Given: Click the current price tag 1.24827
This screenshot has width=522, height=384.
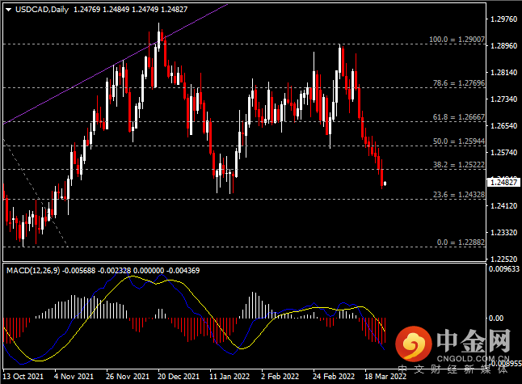Looking at the screenshot, I should coord(503,182).
